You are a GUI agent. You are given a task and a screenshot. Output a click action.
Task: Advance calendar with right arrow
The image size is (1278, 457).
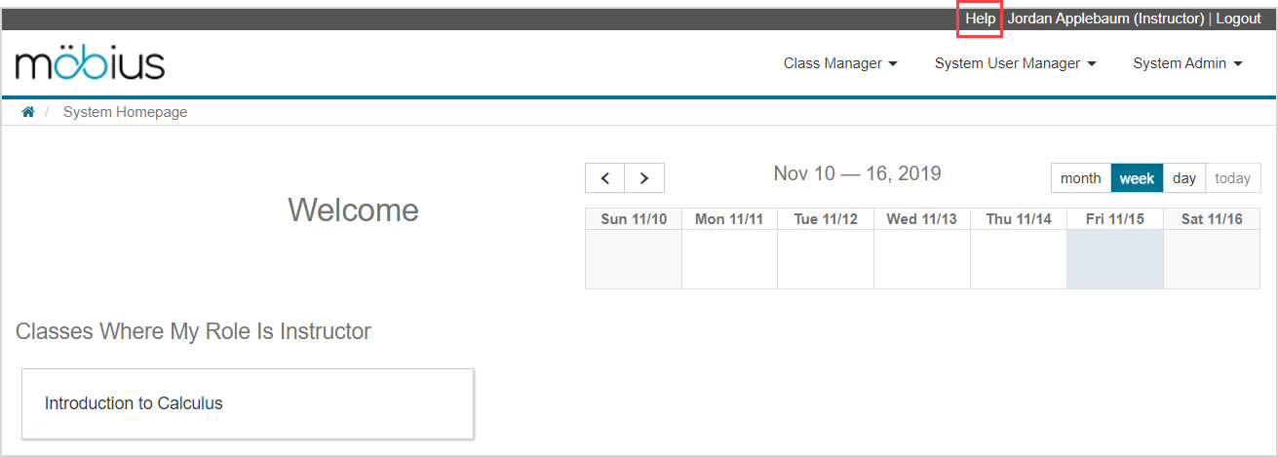tap(643, 178)
